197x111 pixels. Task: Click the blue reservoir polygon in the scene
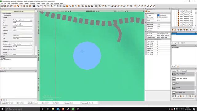(x=87, y=55)
